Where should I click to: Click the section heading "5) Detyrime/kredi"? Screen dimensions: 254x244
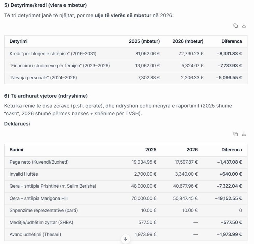pos(45,5)
